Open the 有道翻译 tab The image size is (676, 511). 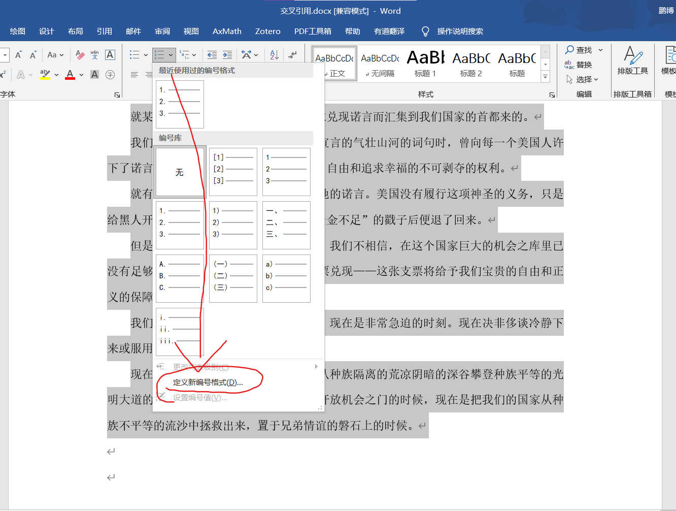point(389,31)
